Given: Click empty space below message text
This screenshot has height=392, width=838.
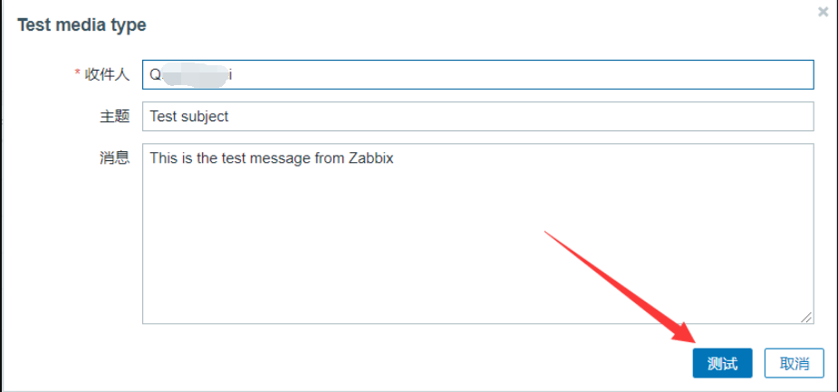Looking at the screenshot, I should pos(453,253).
